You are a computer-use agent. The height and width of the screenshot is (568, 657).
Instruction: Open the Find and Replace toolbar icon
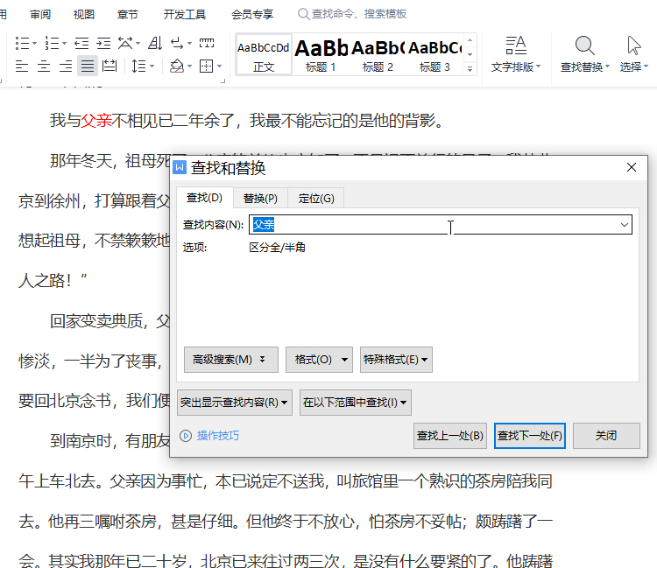(584, 53)
